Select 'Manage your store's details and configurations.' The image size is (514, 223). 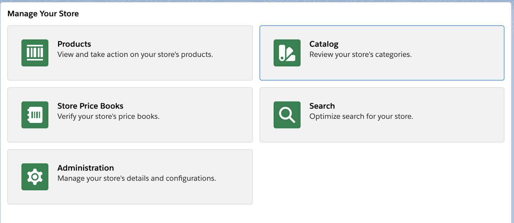coord(137,178)
